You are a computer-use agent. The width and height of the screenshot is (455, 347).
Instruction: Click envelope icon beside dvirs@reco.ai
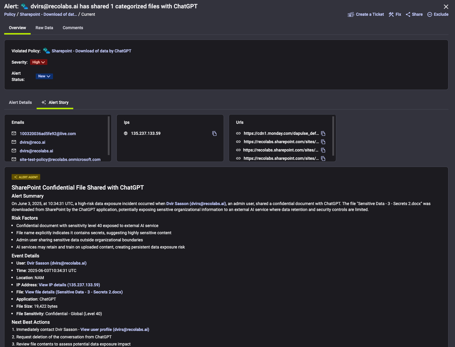(x=14, y=142)
